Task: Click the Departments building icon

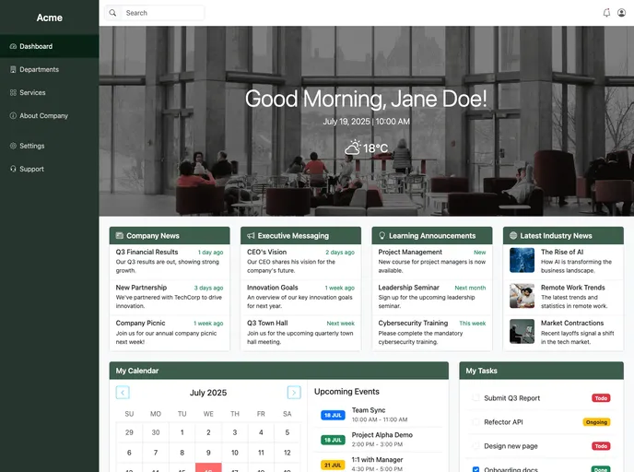Action: (13, 69)
